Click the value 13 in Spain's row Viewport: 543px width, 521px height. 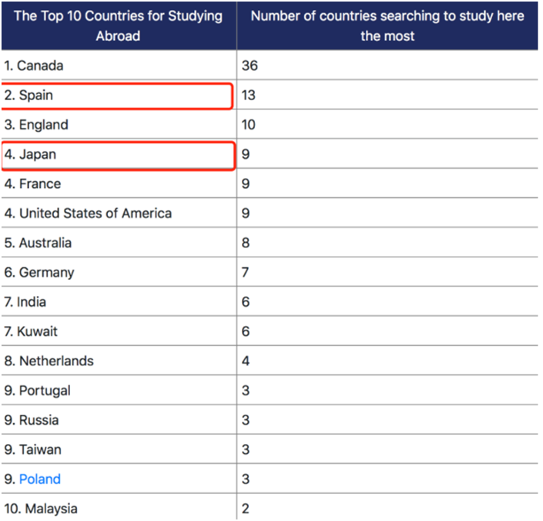(x=249, y=96)
